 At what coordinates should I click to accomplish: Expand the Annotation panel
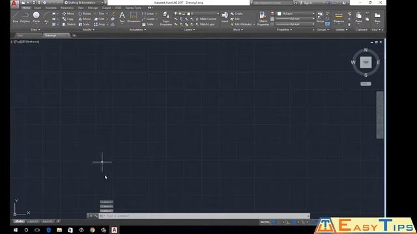point(137,30)
